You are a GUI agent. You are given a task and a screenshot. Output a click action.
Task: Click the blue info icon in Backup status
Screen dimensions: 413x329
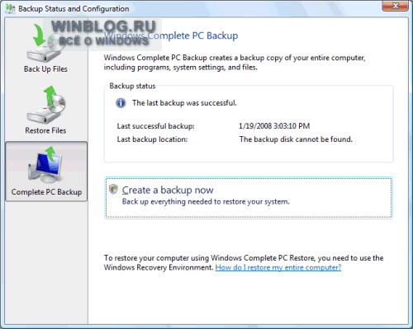coord(121,103)
